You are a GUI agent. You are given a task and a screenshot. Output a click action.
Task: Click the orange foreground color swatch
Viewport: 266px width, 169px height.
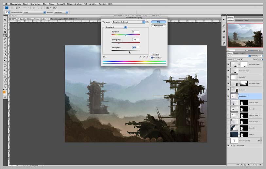tap(4, 92)
